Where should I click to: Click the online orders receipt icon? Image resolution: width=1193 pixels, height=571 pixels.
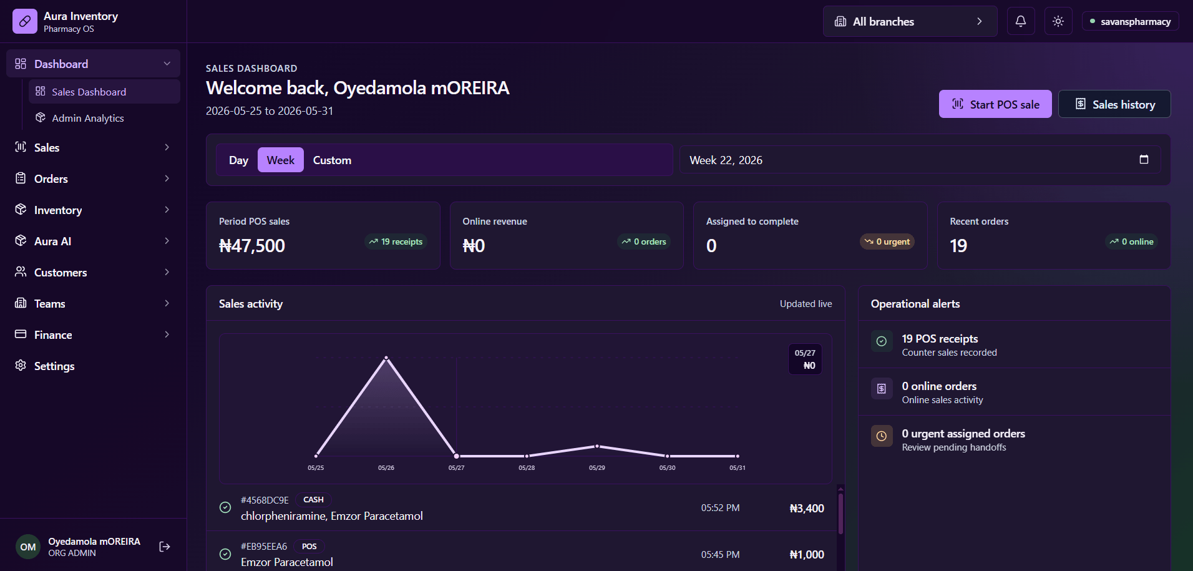882,389
